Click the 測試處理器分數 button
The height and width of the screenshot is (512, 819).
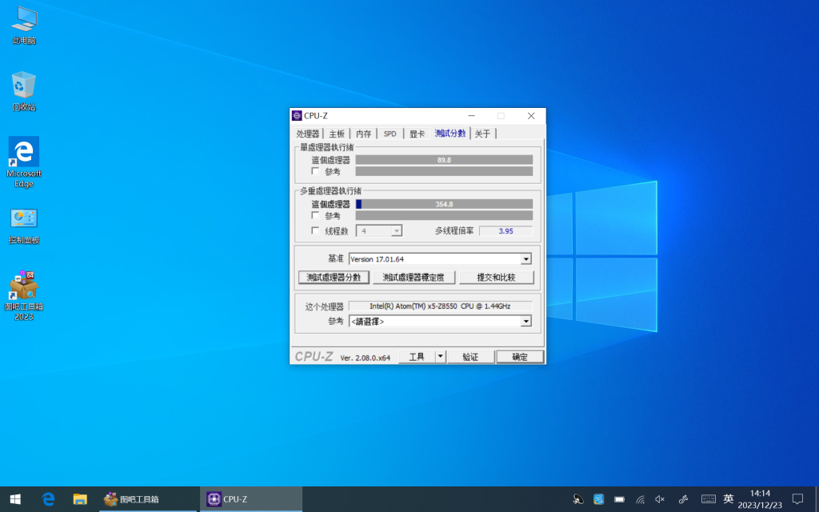click(x=334, y=278)
